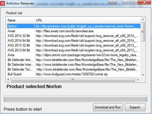This screenshot has width=152, height=114.
Task: Click the maximize window button
Action: pyautogui.click(x=134, y=2)
